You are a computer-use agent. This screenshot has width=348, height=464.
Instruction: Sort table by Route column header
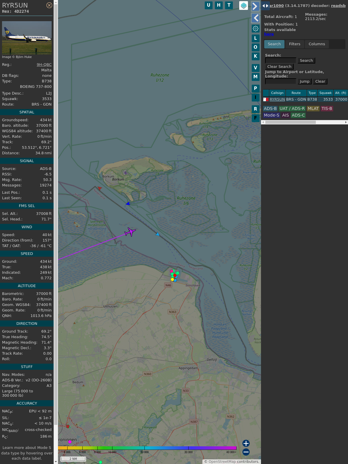pyautogui.click(x=296, y=93)
